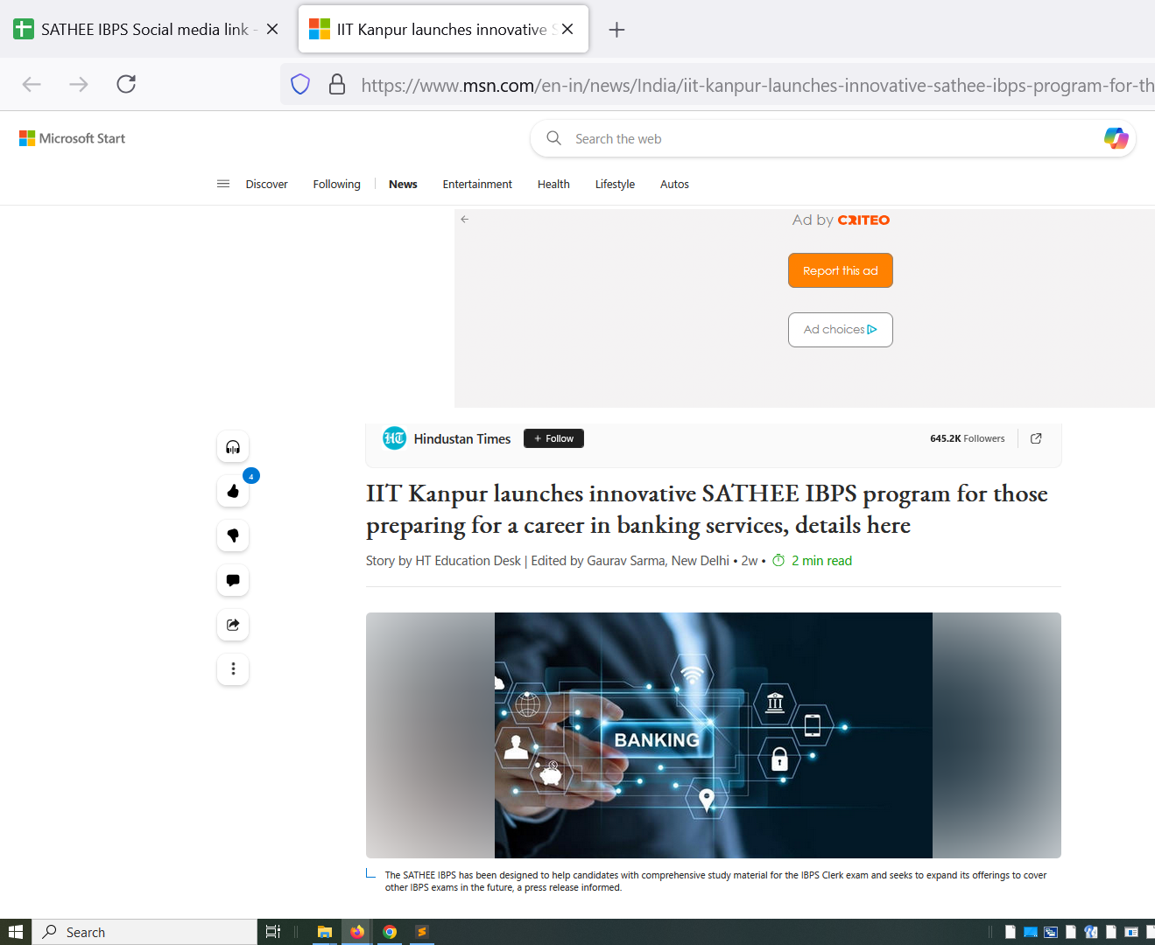Click the Copilot icon in search bar
Image resolution: width=1155 pixels, height=945 pixels.
(x=1116, y=138)
